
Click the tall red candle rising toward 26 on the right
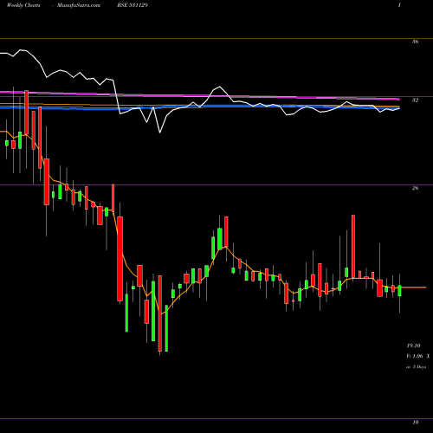click(353, 247)
